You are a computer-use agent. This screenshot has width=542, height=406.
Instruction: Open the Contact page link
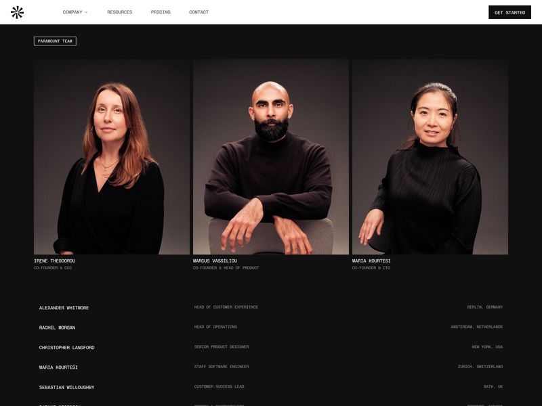[199, 12]
